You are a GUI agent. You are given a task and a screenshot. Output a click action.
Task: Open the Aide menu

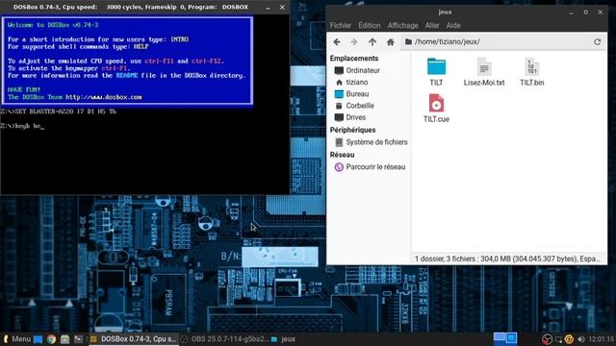(x=453, y=26)
